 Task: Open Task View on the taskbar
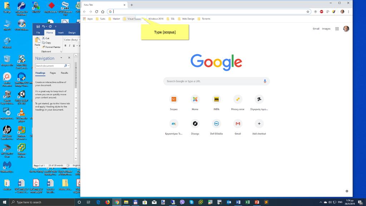click(89, 202)
